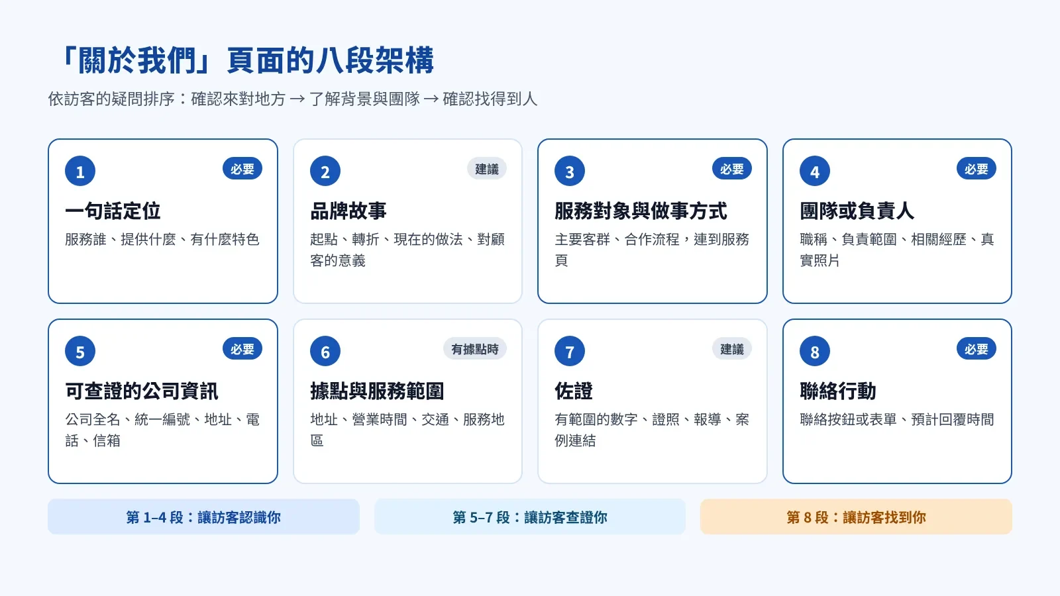The width and height of the screenshot is (1060, 596).
Task: Click 建議 tag on 品牌故事 card
Action: tap(487, 169)
